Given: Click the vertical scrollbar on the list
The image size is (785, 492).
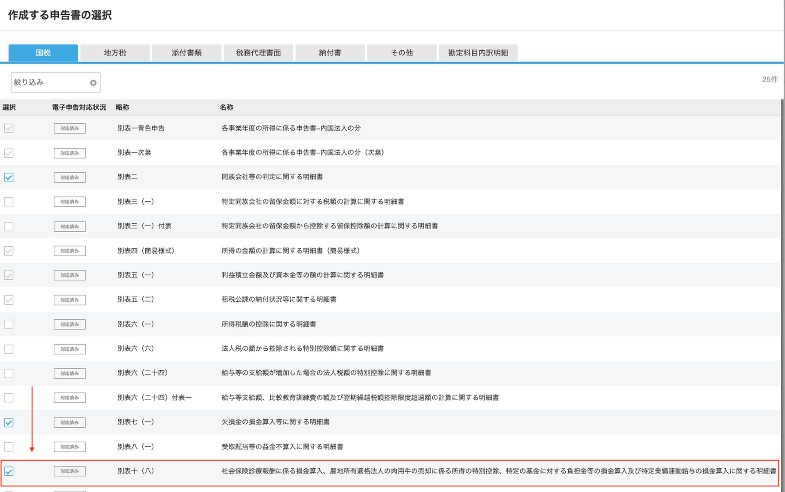Looking at the screenshot, I should tap(783, 296).
